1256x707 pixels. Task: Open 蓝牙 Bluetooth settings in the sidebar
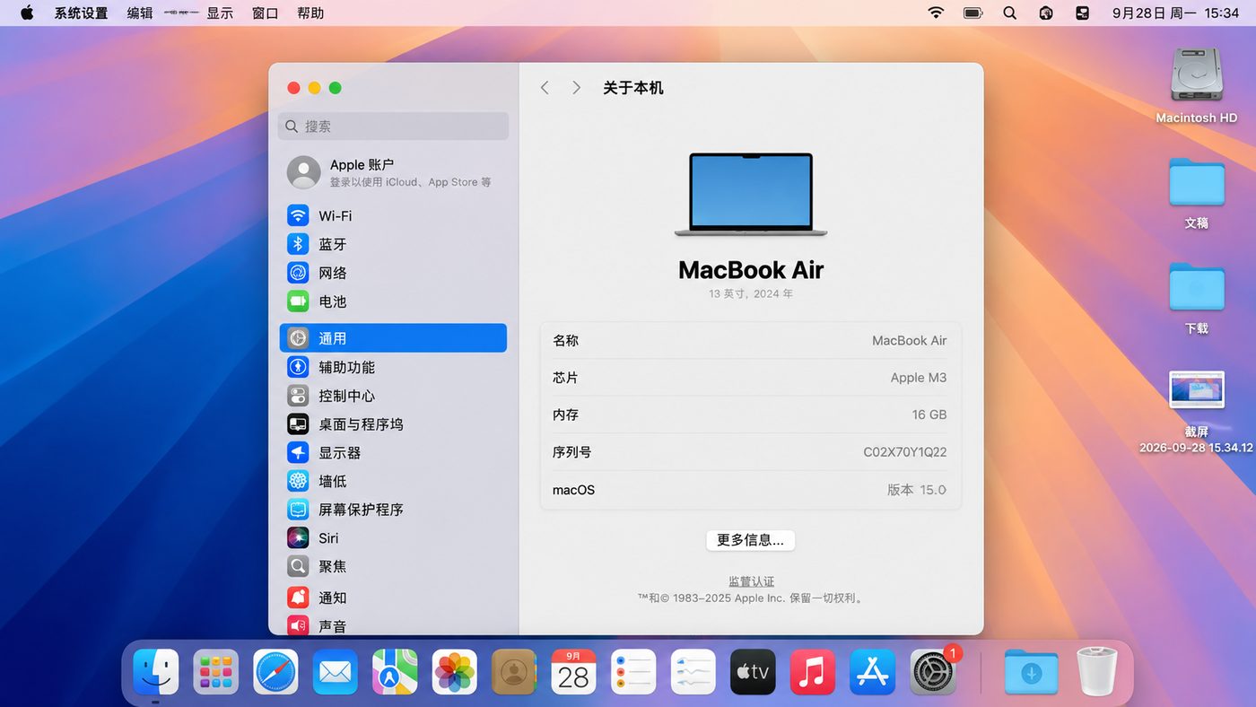coord(393,244)
